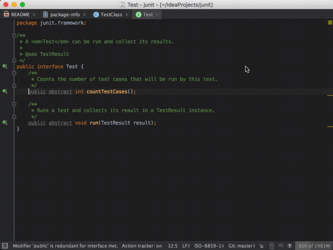
Task: Click the exclamation error indicator icon
Action: [290, 246]
